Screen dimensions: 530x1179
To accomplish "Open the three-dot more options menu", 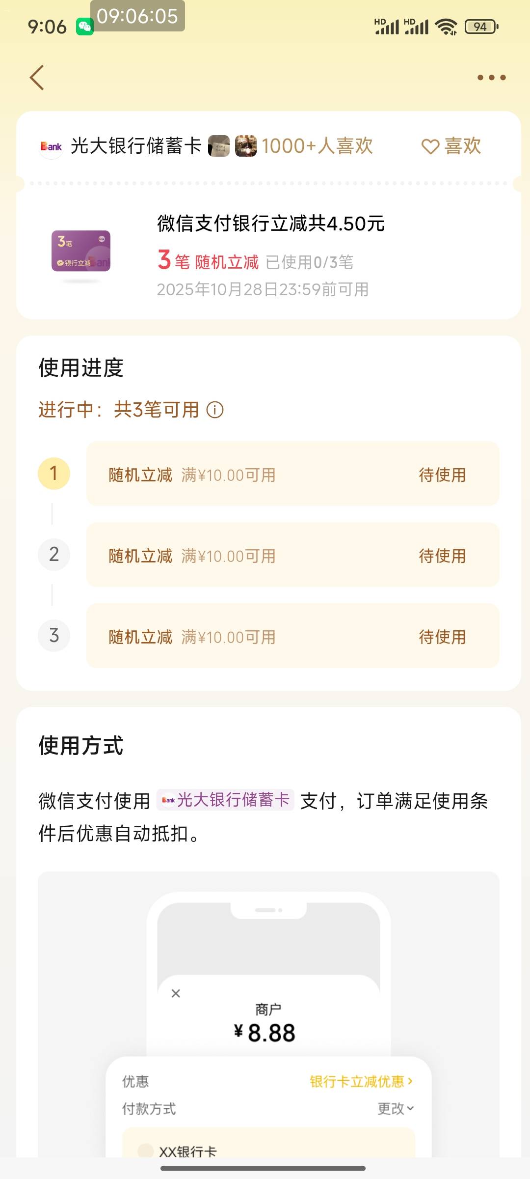I will tap(491, 78).
